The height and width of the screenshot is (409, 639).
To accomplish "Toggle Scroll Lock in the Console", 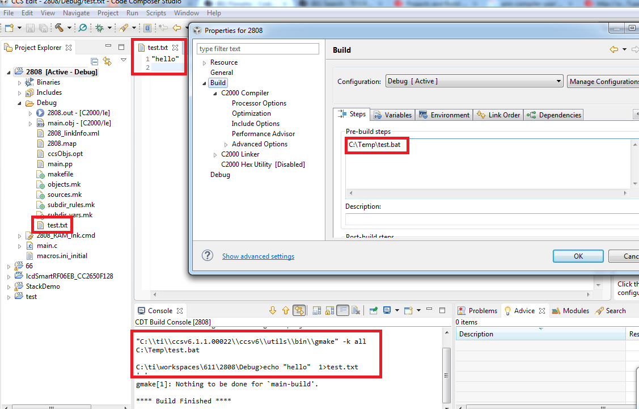I will point(329,310).
